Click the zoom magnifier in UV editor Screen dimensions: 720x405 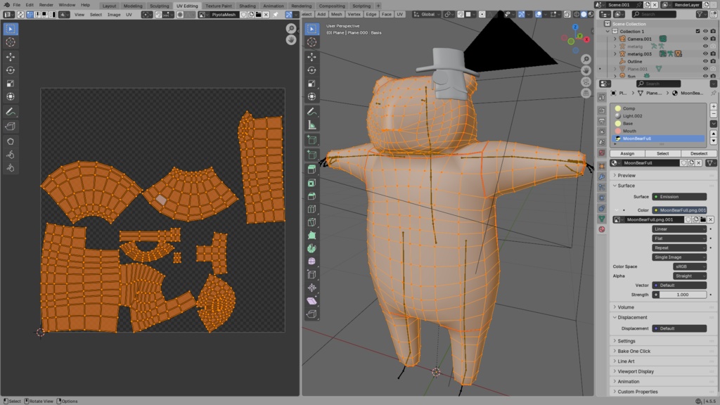[290, 29]
